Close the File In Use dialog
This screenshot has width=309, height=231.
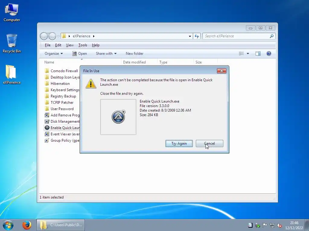click(x=221, y=71)
